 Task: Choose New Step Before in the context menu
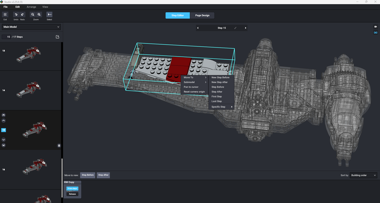pos(220,77)
